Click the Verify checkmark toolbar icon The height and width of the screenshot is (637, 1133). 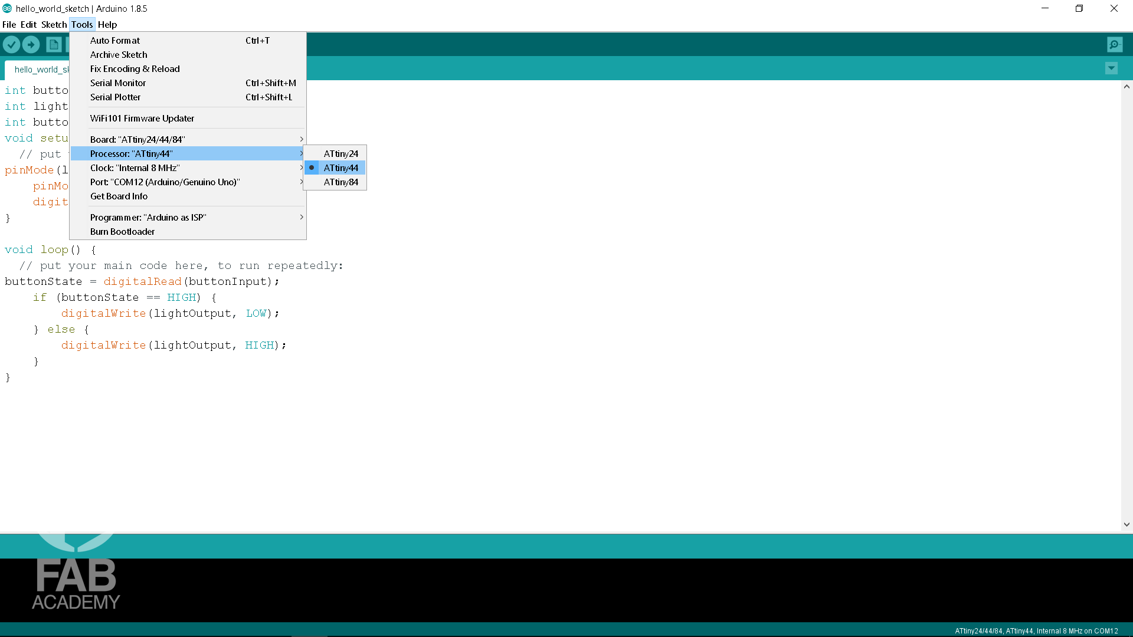click(11, 44)
